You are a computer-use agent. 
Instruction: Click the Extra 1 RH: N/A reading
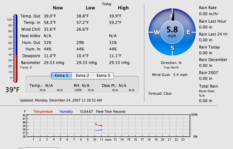click(x=82, y=86)
